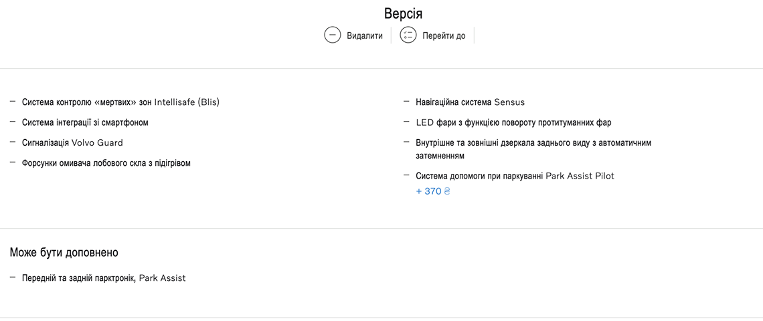763x321 pixels.
Task: Click the dash bullet before LED фари
Action: tap(406, 122)
